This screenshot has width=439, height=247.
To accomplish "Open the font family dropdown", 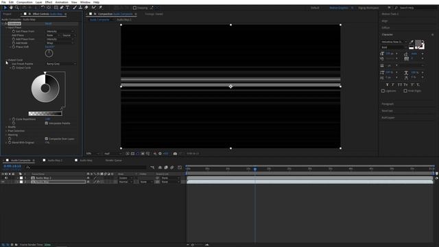I will pyautogui.click(x=394, y=42).
